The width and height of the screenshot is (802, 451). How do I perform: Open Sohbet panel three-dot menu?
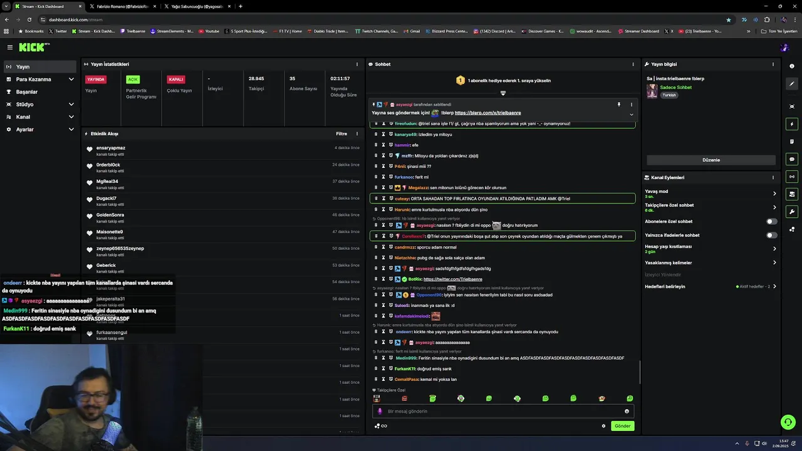[633, 64]
